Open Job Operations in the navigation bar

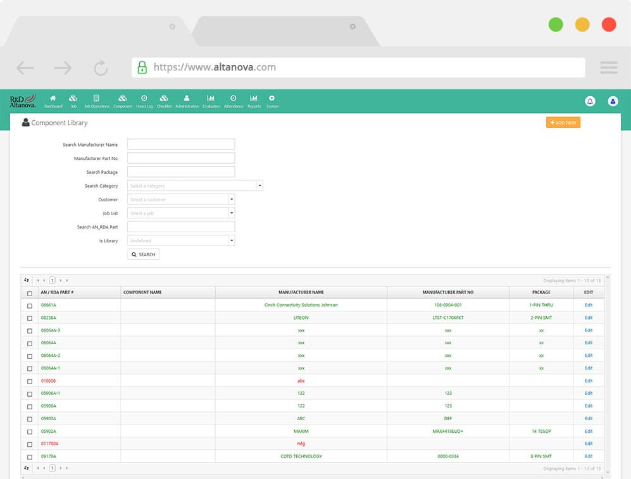pos(97,101)
